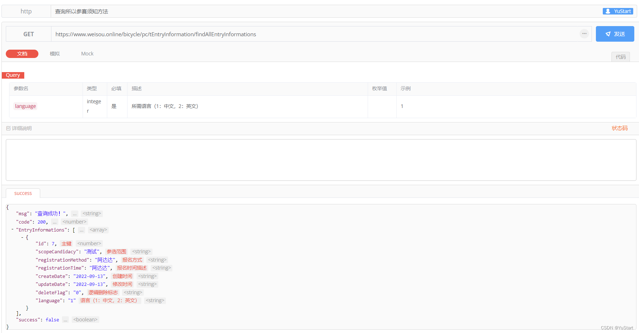Click the ellipsis after EntryInformations bracket
639x333 pixels.
[x=82, y=230]
